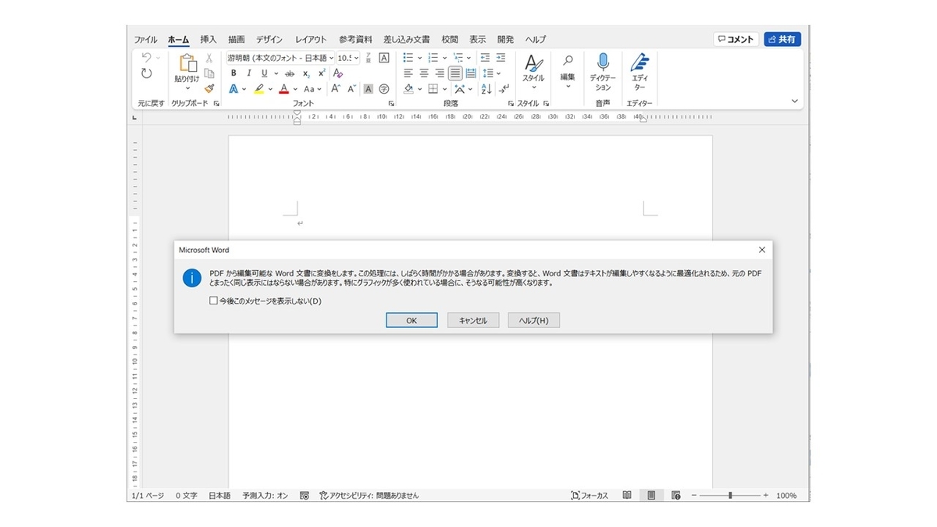Confirm the conversion dialog with OK
The width and height of the screenshot is (937, 527).
pyautogui.click(x=411, y=320)
